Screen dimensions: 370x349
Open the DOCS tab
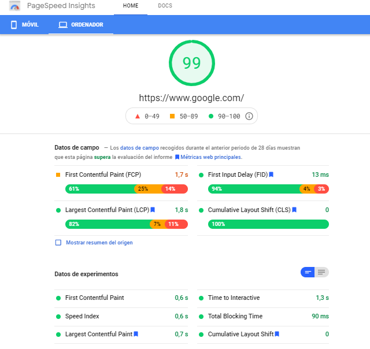165,6
